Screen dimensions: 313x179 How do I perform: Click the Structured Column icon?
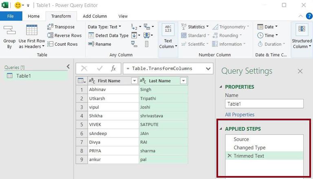pyautogui.click(x=302, y=29)
